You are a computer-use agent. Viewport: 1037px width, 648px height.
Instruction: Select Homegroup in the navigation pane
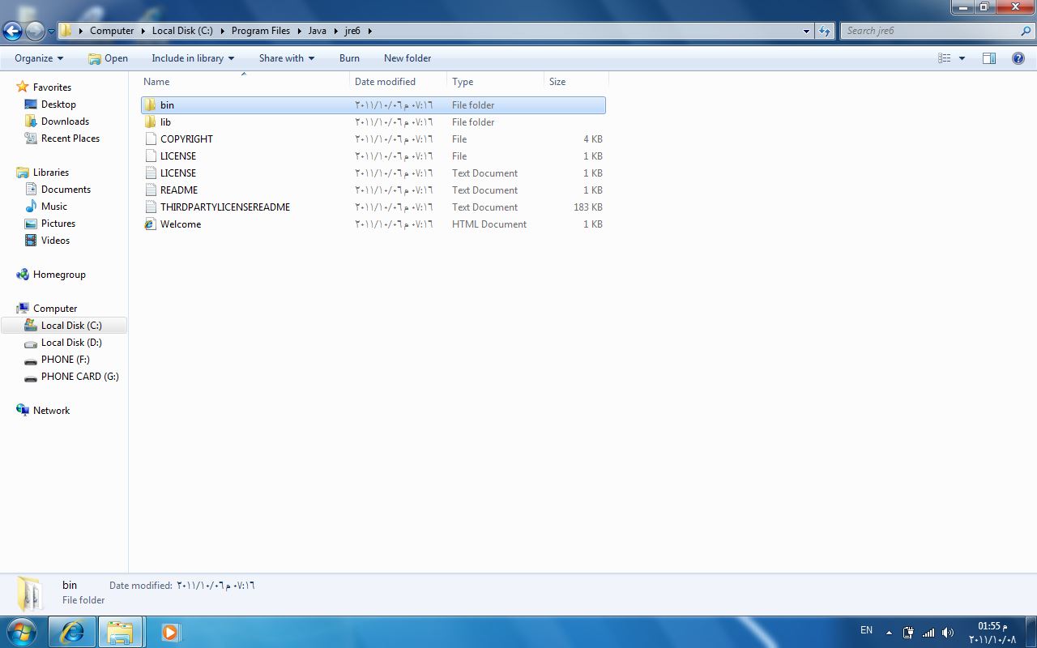[x=59, y=275]
